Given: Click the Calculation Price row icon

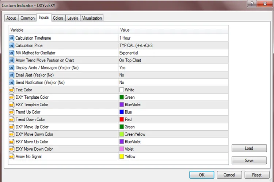Looking at the screenshot, I should pyautogui.click(x=11, y=45).
